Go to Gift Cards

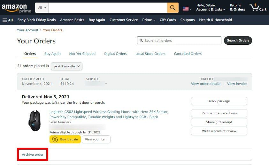pos(168,20)
